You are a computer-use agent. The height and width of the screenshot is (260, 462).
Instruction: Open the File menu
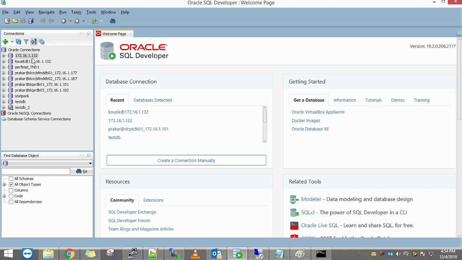[5, 12]
